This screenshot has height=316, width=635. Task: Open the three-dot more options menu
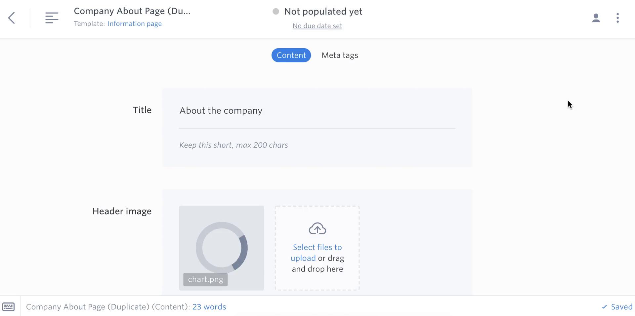[617, 18]
